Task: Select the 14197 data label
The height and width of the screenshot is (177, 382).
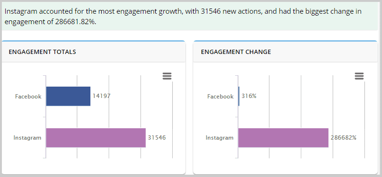Action: (x=102, y=96)
